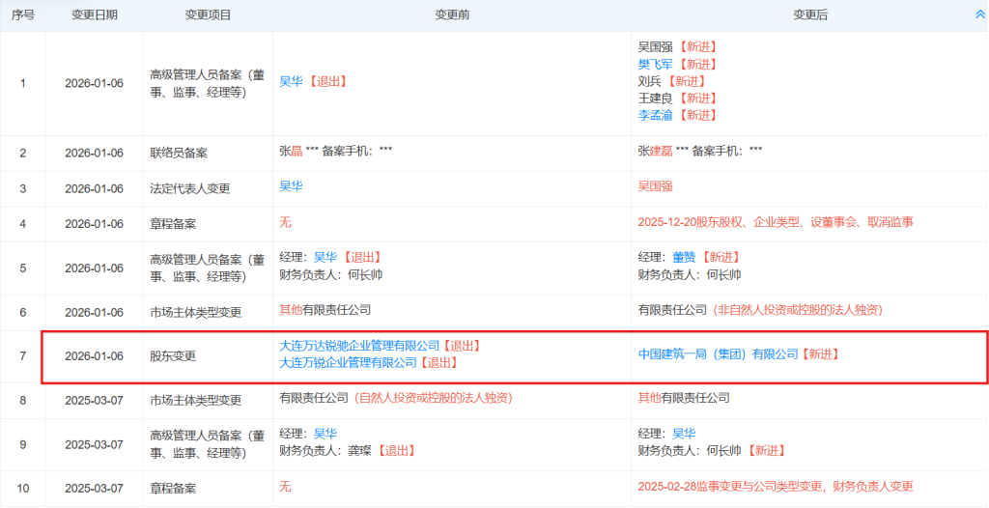Open 大连万达锐驰企业管理有限公司 shareholder link
The width and height of the screenshot is (989, 508).
[358, 346]
